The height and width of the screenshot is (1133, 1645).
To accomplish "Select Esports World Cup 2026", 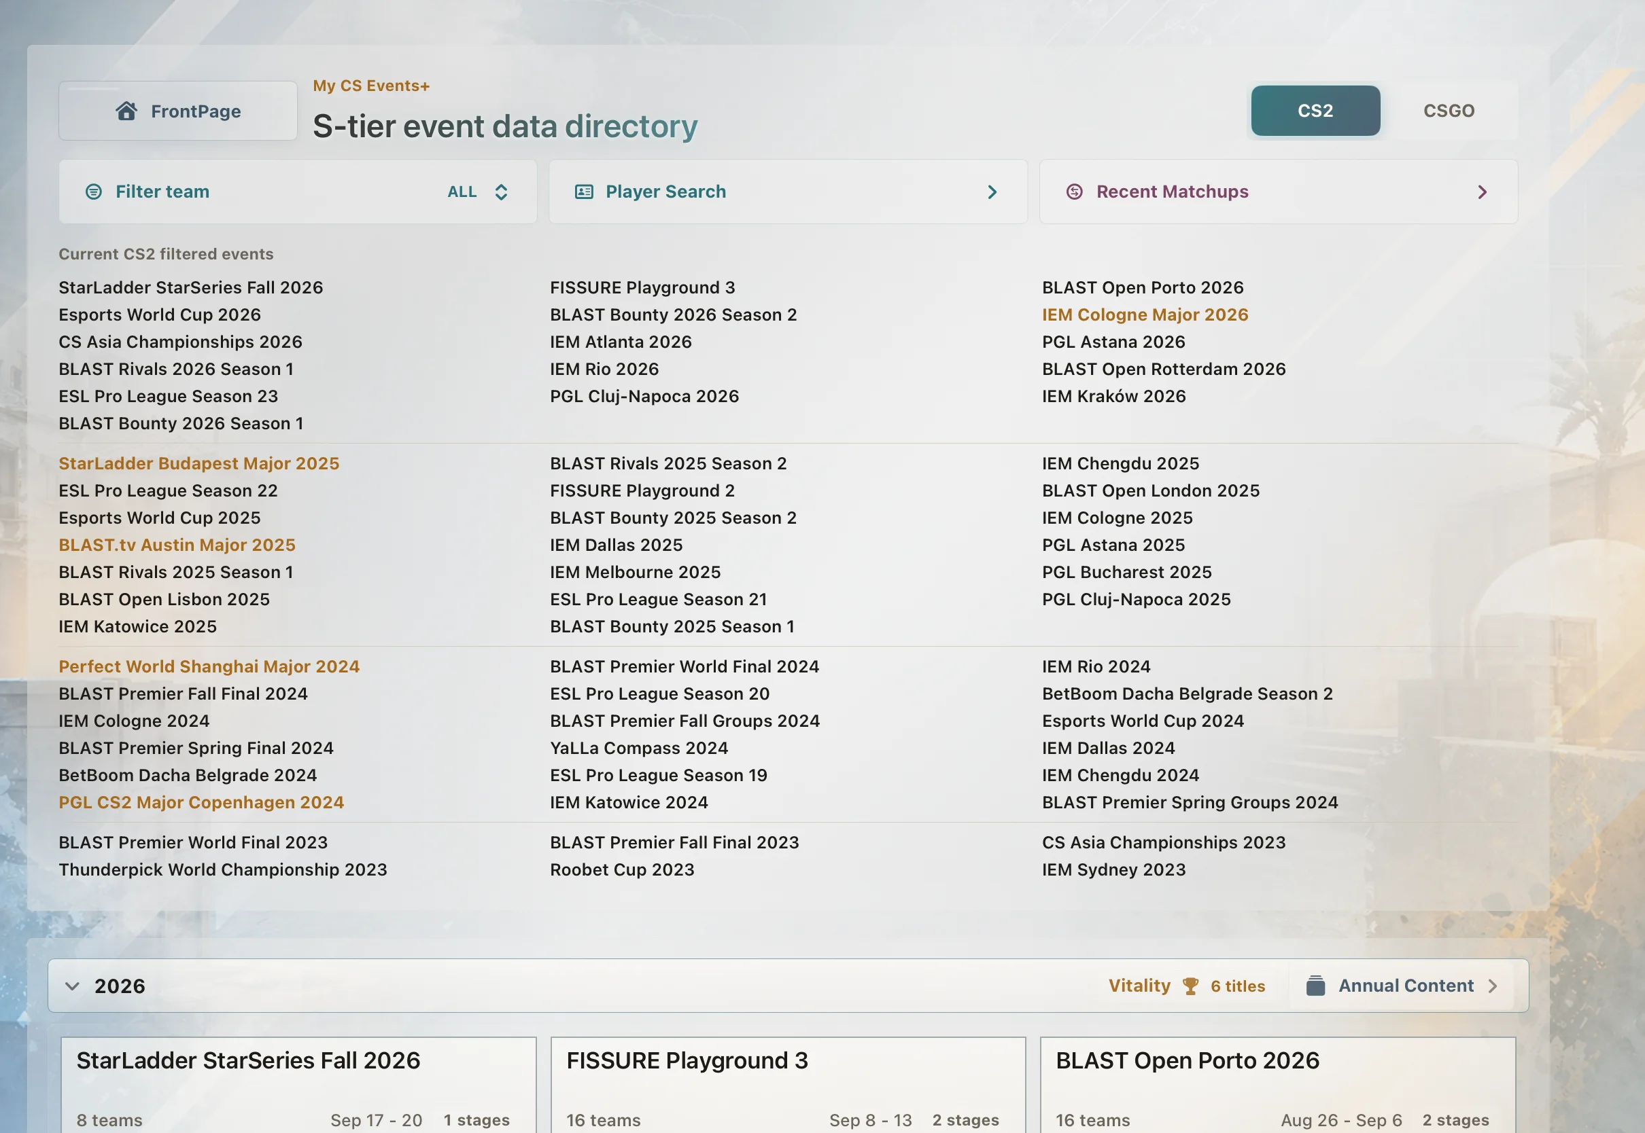I will coord(160,314).
